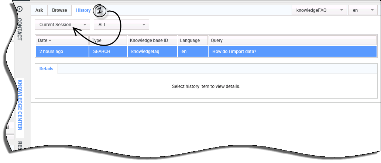The height and width of the screenshot is (163, 381).
Task: Sort by the Language column header
Action: pos(192,40)
